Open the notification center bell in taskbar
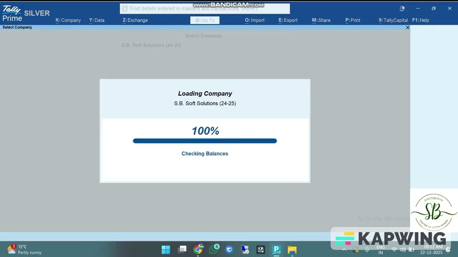This screenshot has width=458, height=257. 448,250
